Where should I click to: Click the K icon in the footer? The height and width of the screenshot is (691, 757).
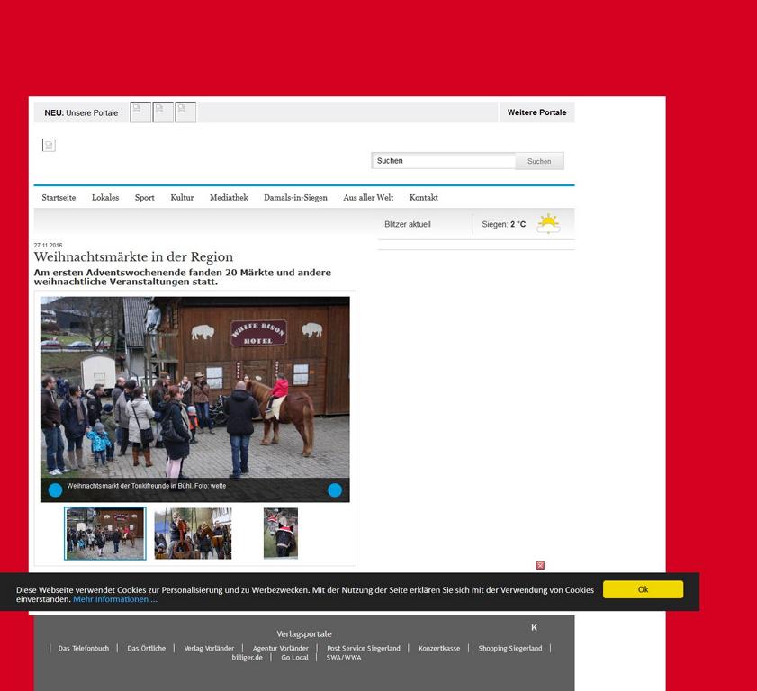534,627
